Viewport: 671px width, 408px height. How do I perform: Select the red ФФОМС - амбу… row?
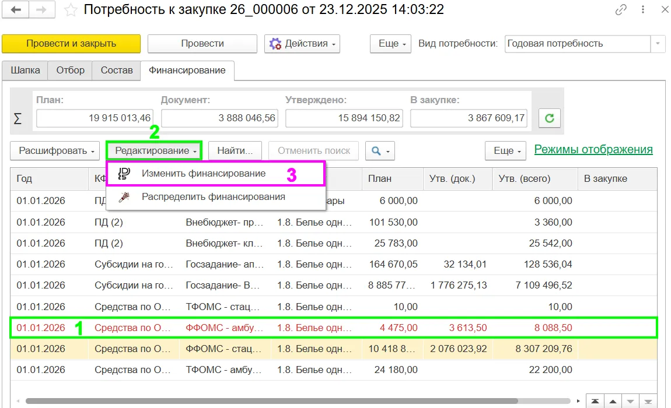(334, 328)
